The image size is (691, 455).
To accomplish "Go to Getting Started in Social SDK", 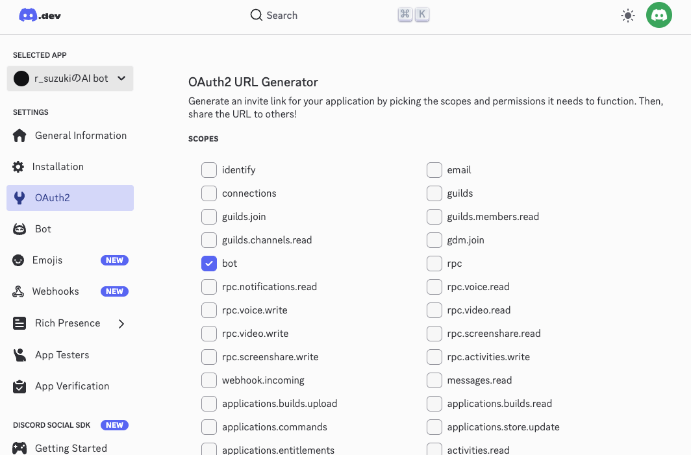I will (x=70, y=448).
